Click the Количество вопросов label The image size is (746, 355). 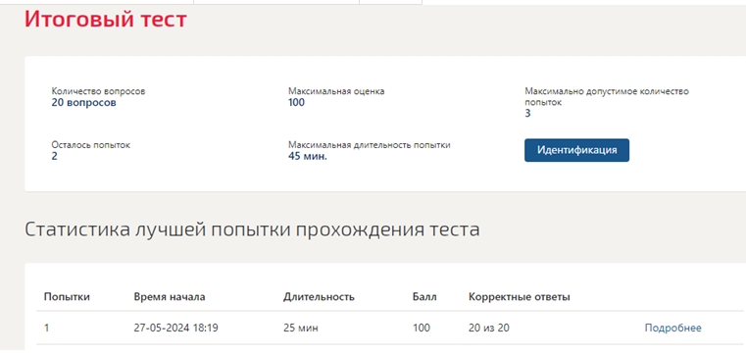(x=98, y=91)
